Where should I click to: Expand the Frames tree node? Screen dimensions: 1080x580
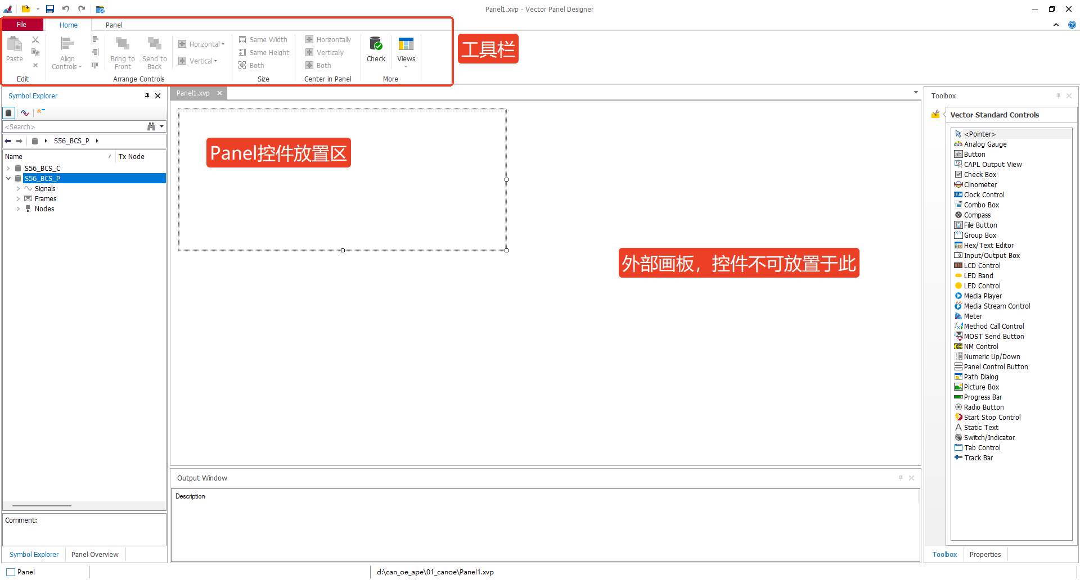pyautogui.click(x=18, y=199)
